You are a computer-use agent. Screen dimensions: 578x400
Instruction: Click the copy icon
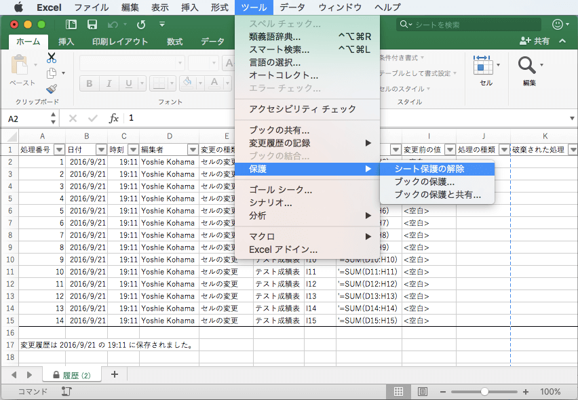(52, 73)
